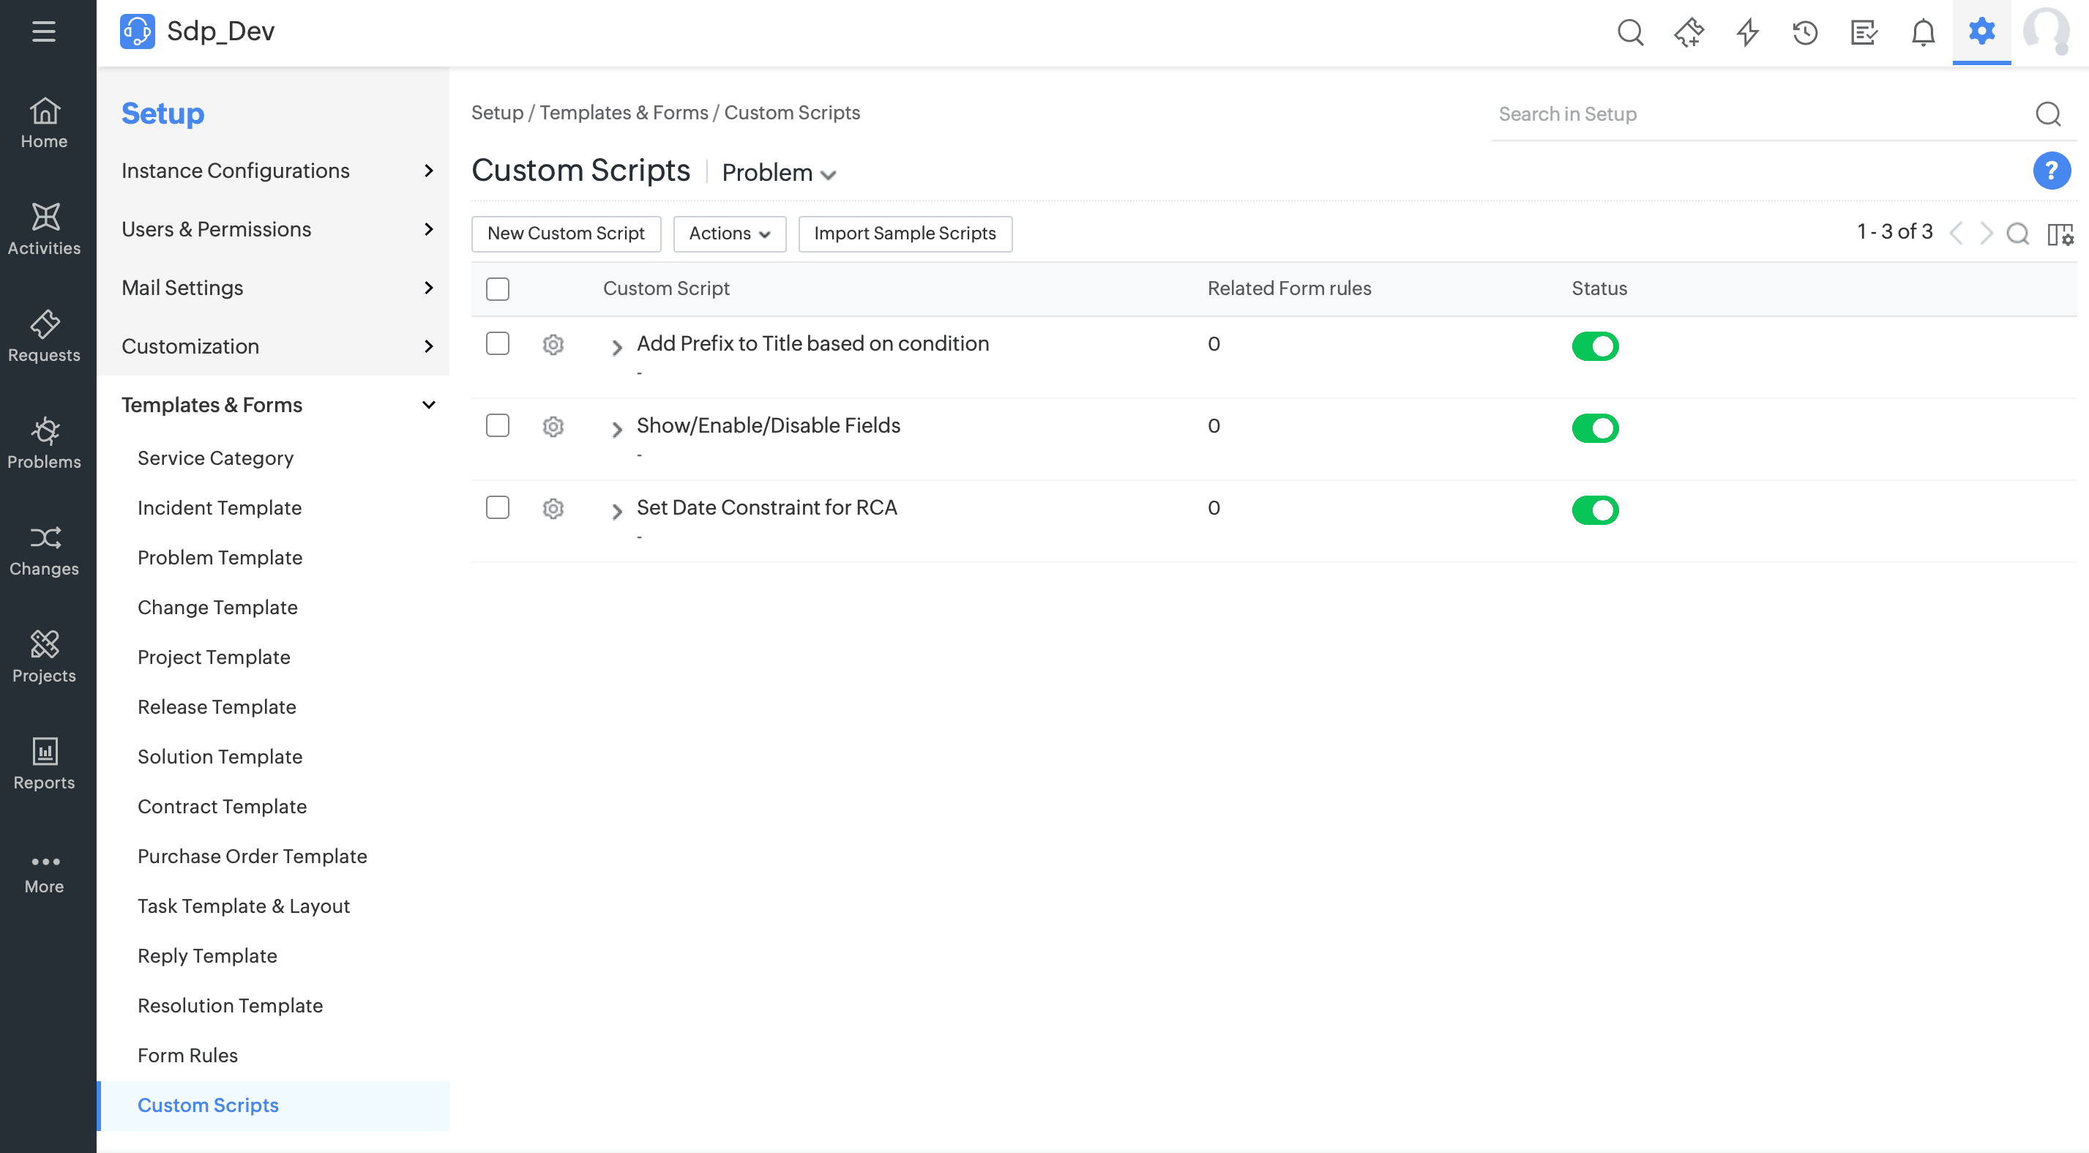Open the Actions dropdown
This screenshot has height=1153, width=2089.
coord(728,234)
